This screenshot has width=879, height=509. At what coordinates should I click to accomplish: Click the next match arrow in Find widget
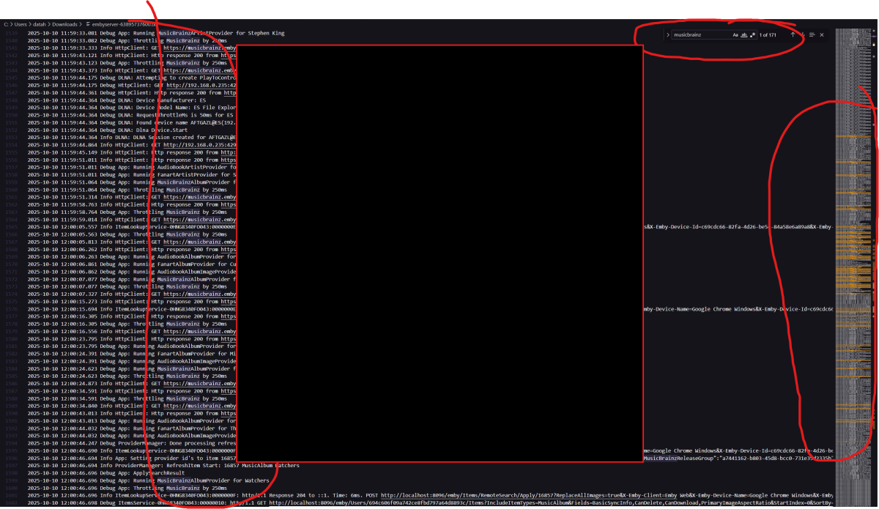click(x=804, y=34)
